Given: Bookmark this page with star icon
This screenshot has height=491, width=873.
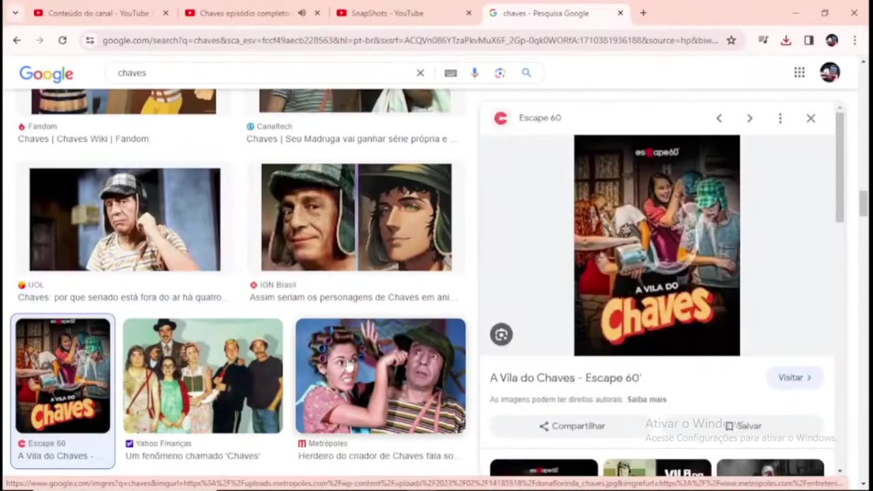Looking at the screenshot, I should pyautogui.click(x=731, y=40).
